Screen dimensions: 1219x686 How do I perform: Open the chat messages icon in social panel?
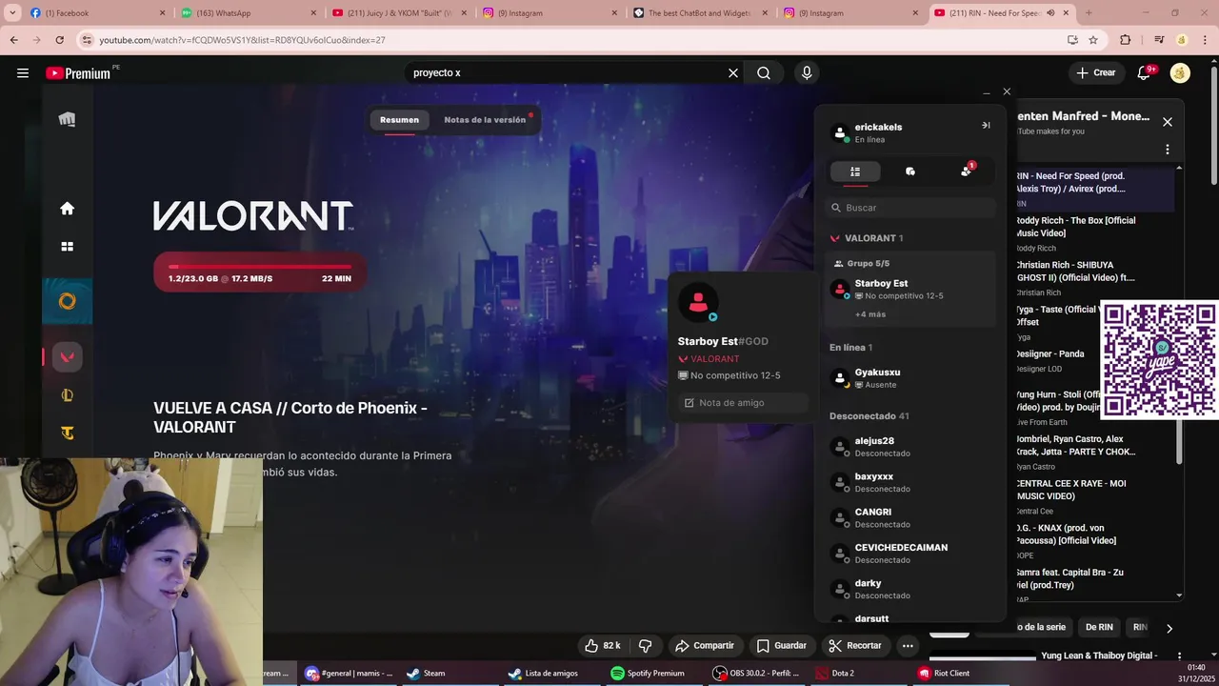coord(910,171)
